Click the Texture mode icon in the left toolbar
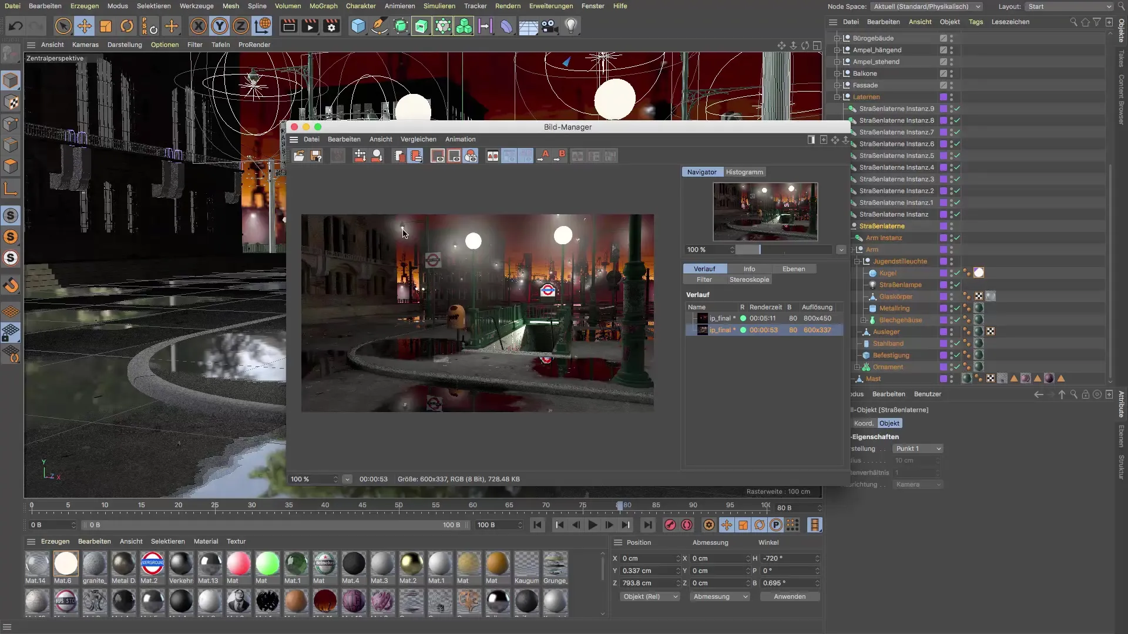1128x634 pixels. pyautogui.click(x=11, y=102)
